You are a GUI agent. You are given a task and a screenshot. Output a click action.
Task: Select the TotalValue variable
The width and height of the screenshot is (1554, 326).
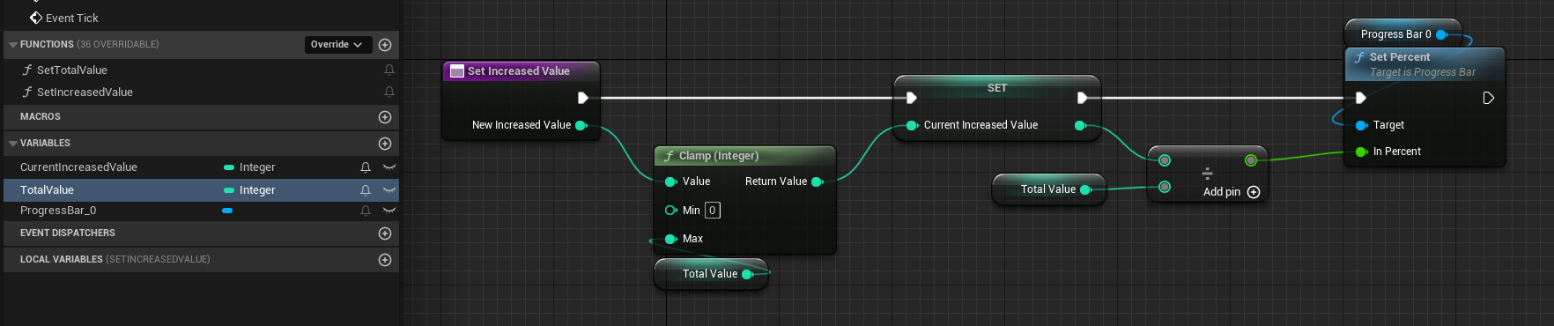tap(47, 189)
